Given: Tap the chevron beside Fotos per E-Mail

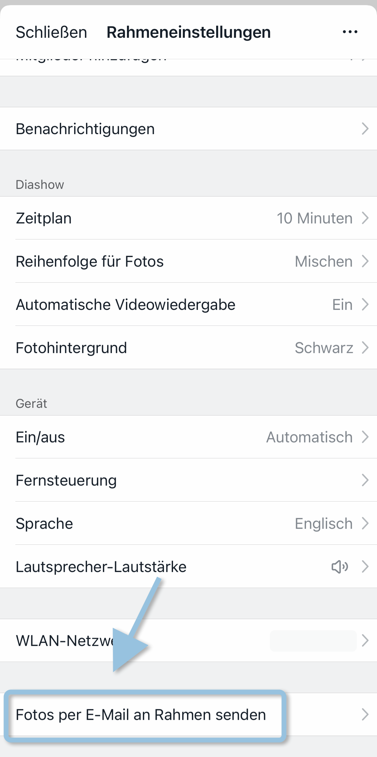Looking at the screenshot, I should coord(365,714).
